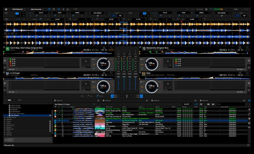Click the Genre column header

pos(163,107)
